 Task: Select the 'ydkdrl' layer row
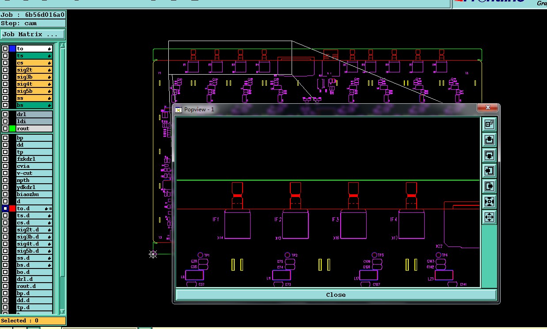point(34,187)
